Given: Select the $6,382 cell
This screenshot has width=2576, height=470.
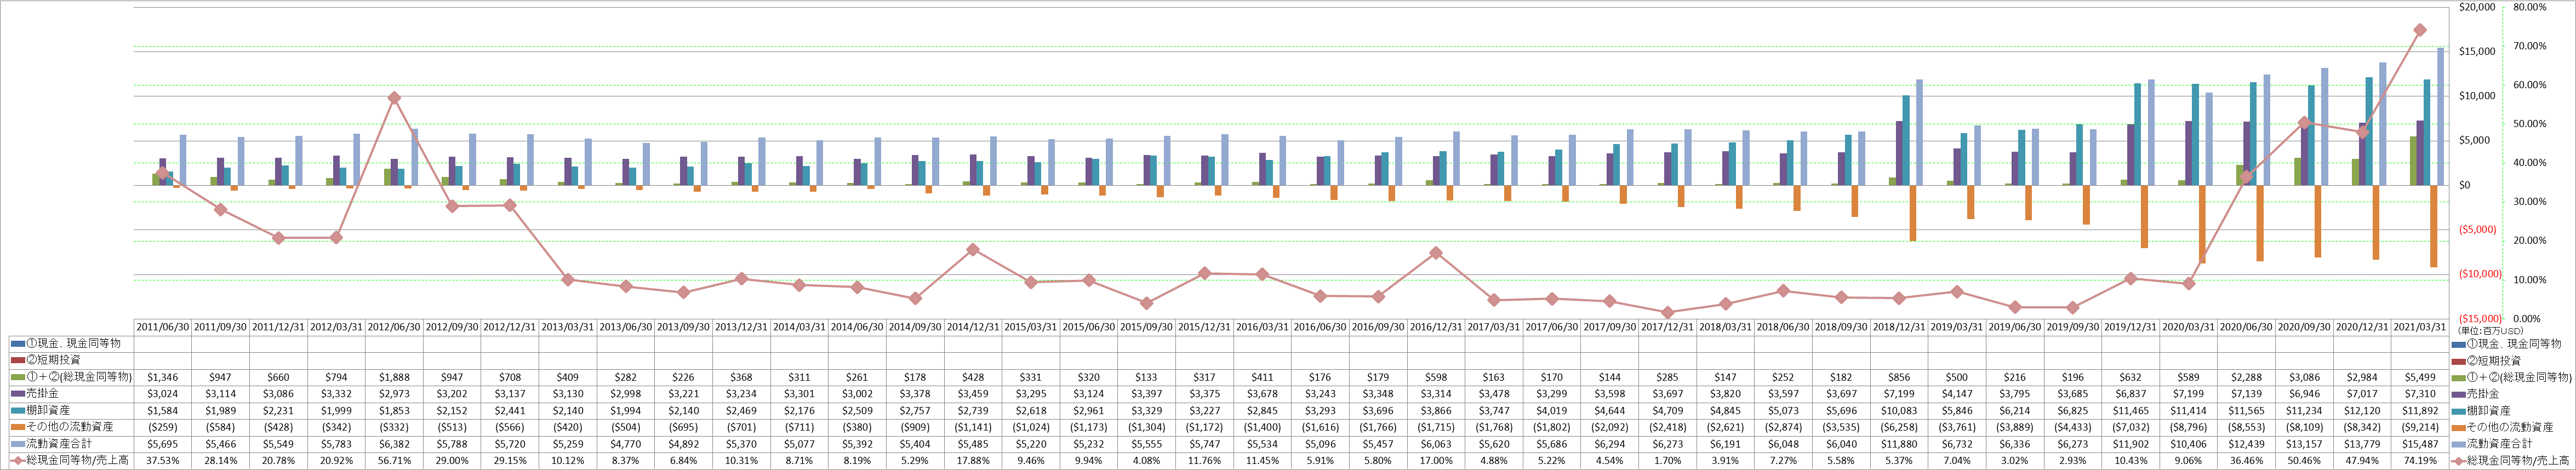Looking at the screenshot, I should point(395,444).
